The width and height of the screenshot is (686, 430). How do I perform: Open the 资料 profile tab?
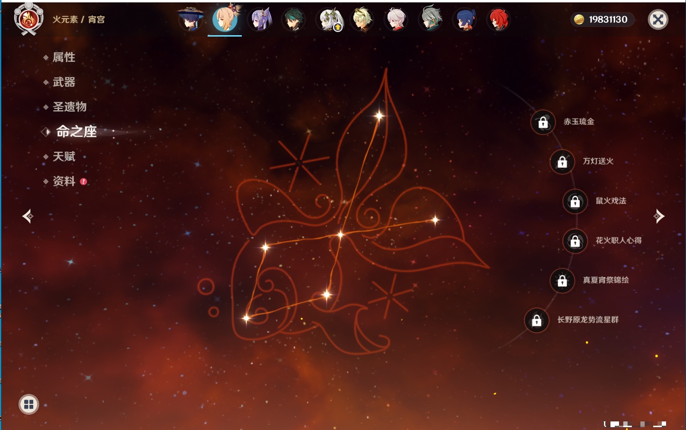tap(64, 181)
